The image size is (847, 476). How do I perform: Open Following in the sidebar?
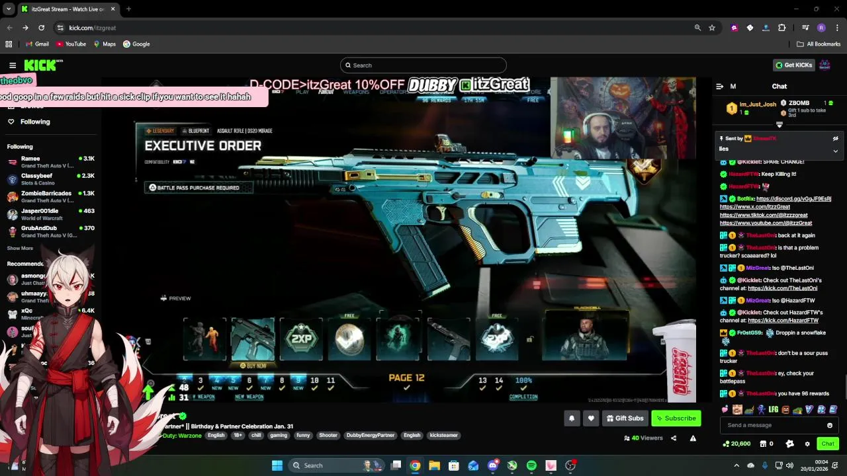(35, 122)
